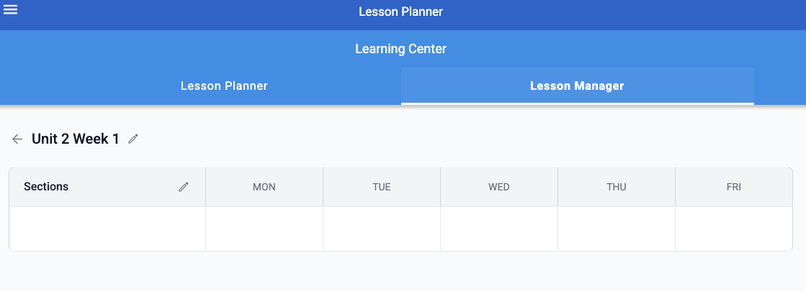Select the empty cell under WED
Image resolution: width=806 pixels, height=291 pixels.
point(499,229)
